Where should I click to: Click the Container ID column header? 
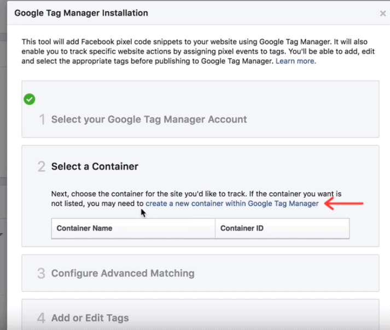[x=282, y=228]
